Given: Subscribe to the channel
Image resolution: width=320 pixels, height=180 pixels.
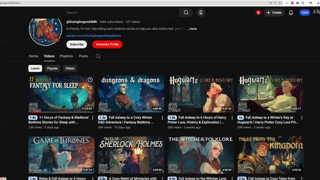Looking at the screenshot, I should click(x=76, y=44).
